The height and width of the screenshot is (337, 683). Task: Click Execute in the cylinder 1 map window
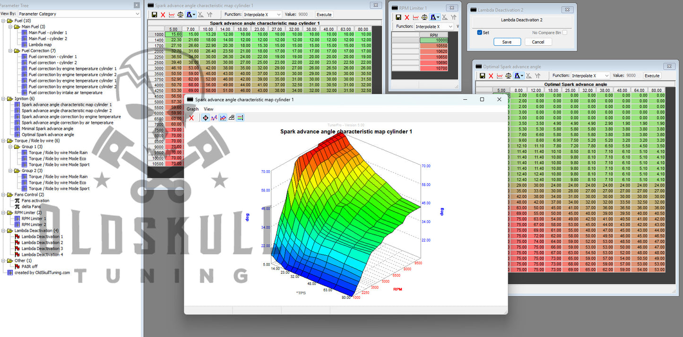pyautogui.click(x=324, y=15)
